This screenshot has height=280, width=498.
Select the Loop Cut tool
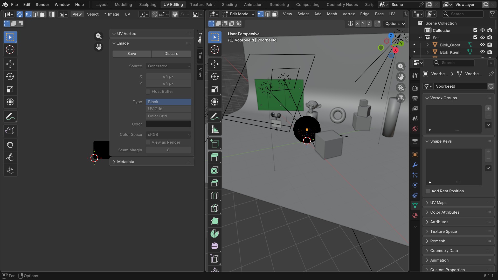pos(215,195)
